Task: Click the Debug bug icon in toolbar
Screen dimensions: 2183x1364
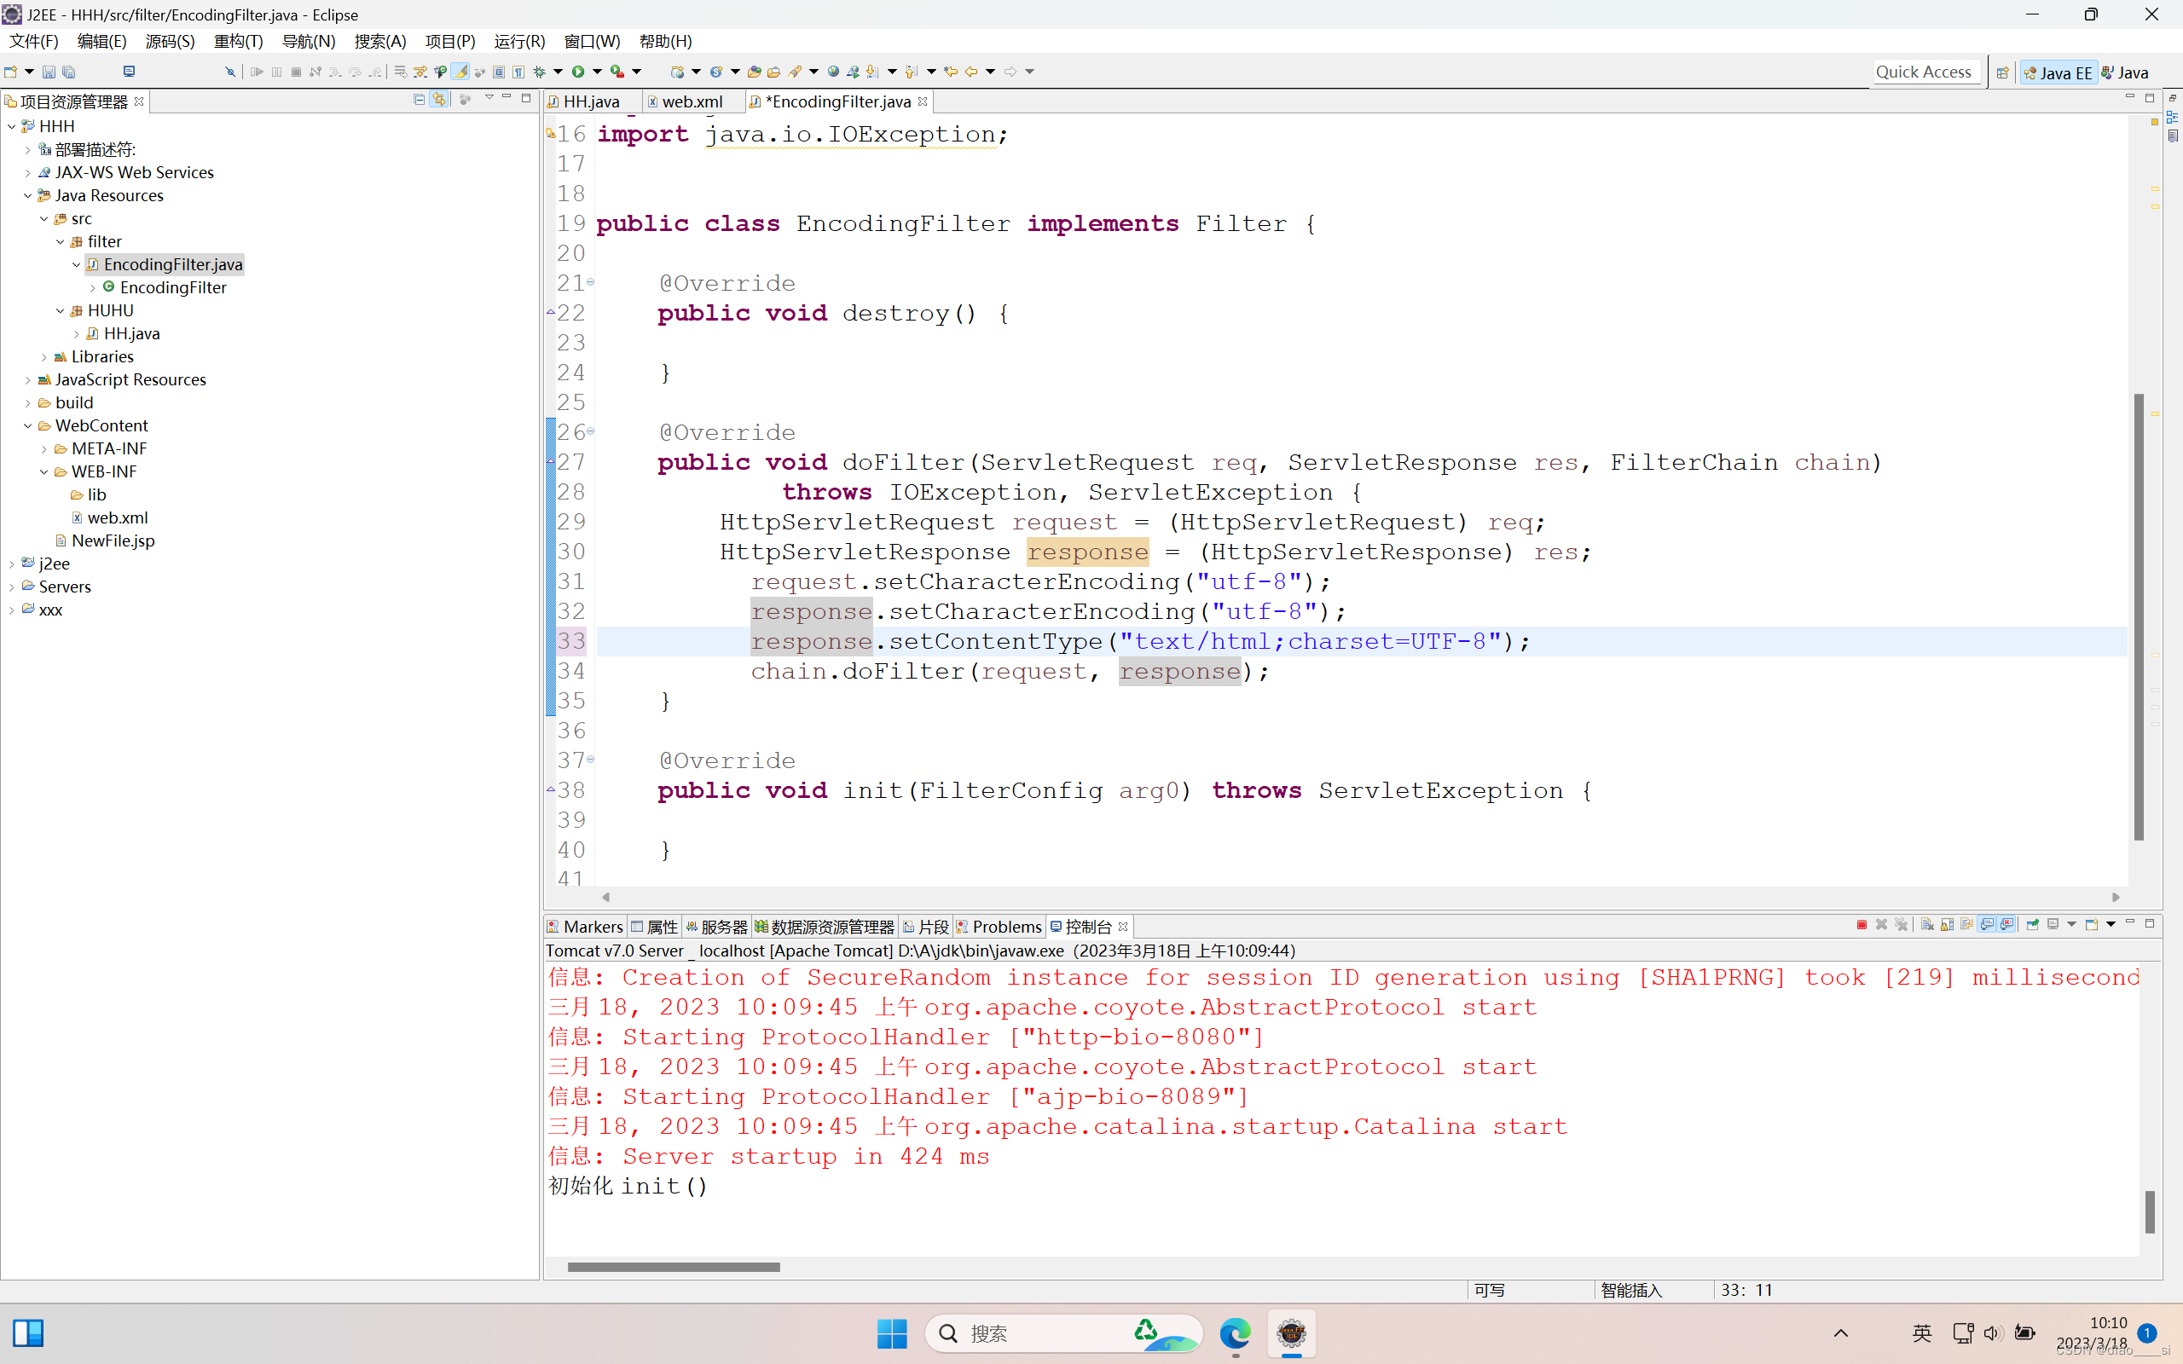Action: click(x=540, y=72)
